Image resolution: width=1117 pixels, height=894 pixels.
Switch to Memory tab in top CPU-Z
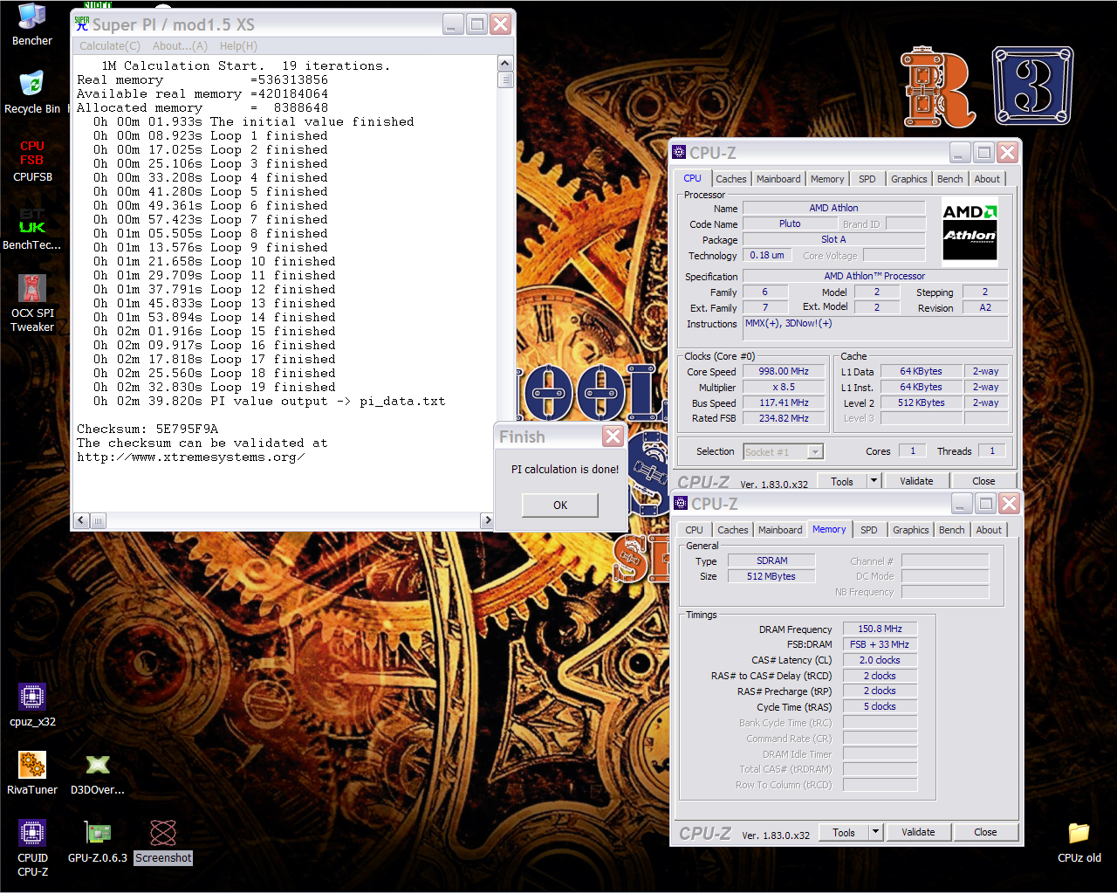827,179
